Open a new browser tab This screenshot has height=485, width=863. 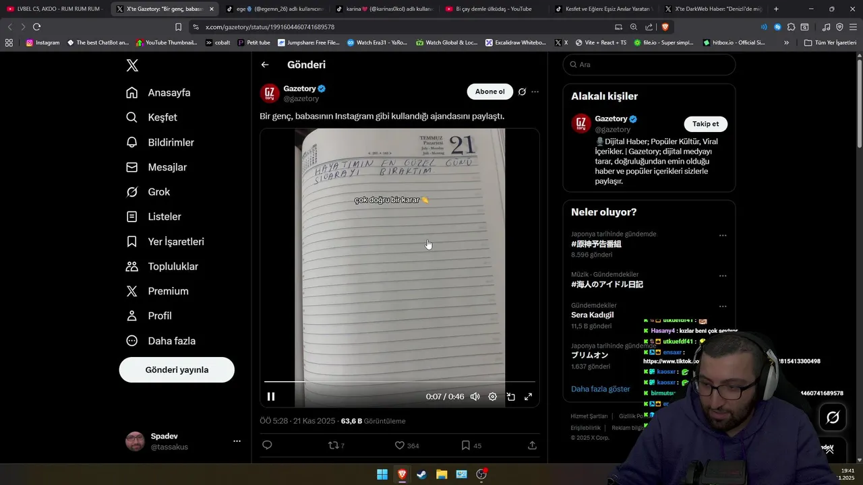pyautogui.click(x=776, y=9)
